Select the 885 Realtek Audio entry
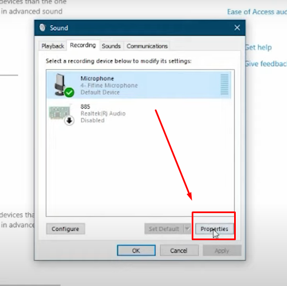The width and height of the screenshot is (287, 286). point(139,113)
